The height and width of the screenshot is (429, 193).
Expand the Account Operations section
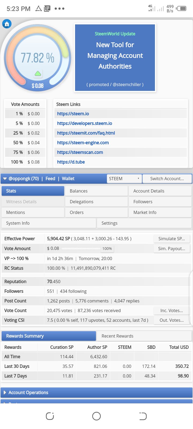tap(96, 393)
